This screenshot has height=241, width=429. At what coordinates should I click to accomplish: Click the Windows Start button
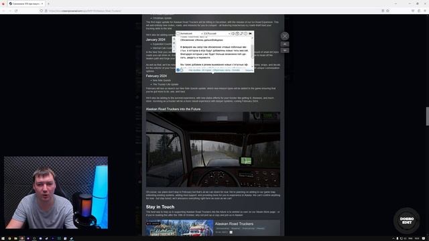[x=3, y=238]
